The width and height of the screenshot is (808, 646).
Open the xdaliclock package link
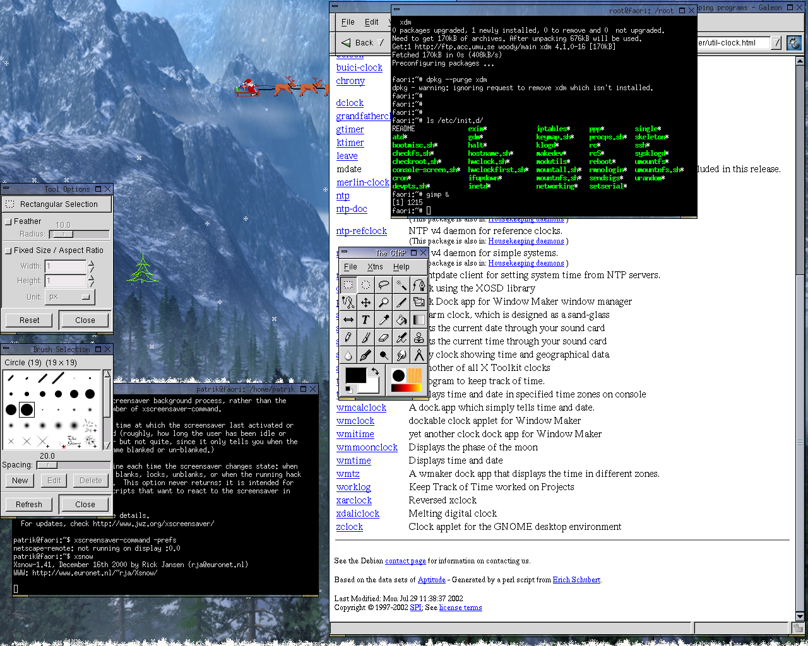coord(358,514)
